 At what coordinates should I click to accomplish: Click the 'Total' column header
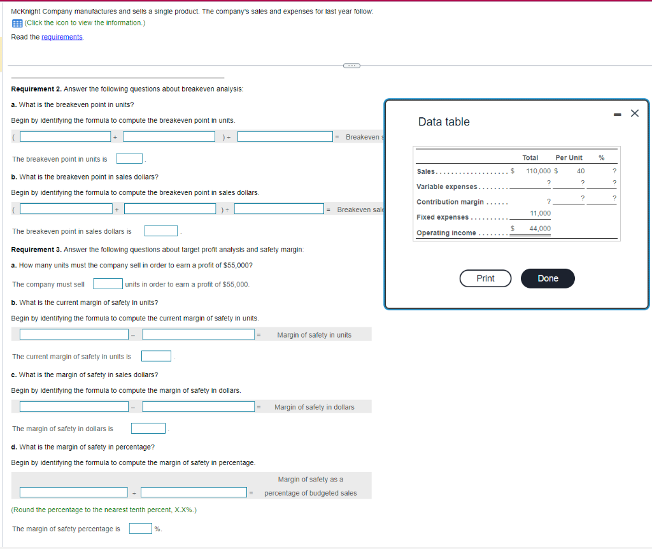coord(530,157)
